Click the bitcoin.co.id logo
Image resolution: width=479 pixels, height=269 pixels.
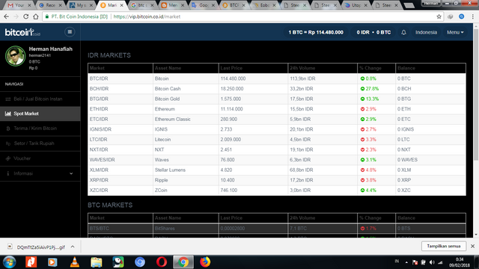22,32
